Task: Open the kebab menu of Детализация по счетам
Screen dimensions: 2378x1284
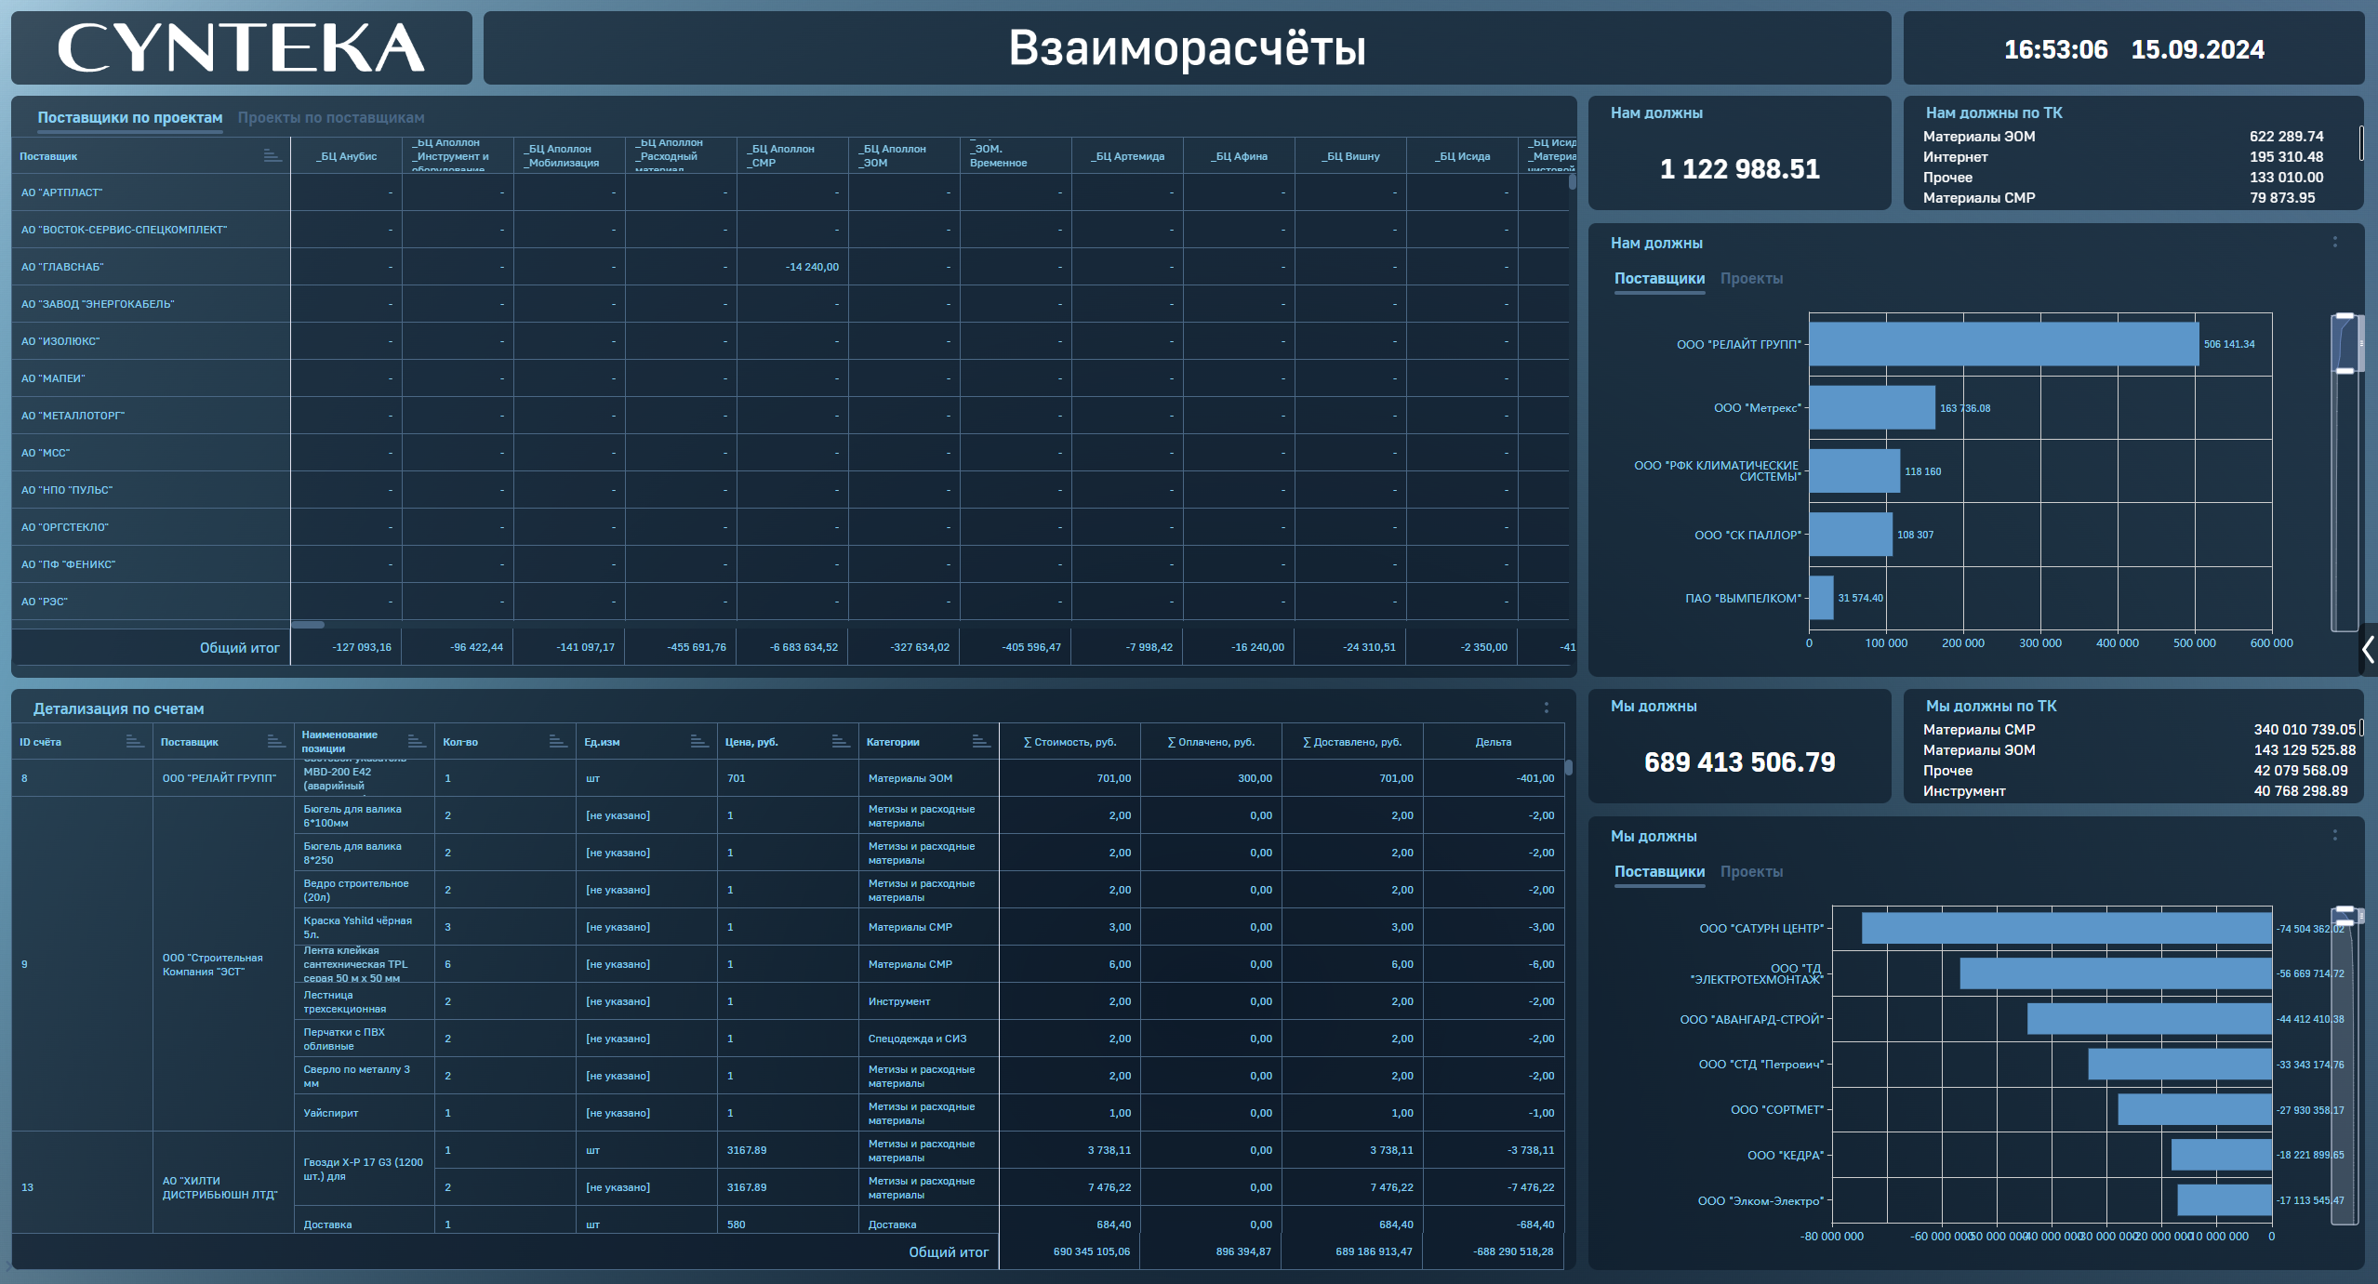Action: coord(1546,708)
